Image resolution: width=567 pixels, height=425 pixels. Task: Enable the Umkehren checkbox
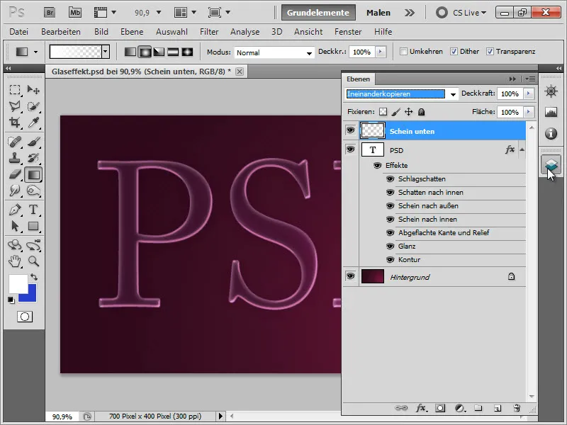click(403, 51)
